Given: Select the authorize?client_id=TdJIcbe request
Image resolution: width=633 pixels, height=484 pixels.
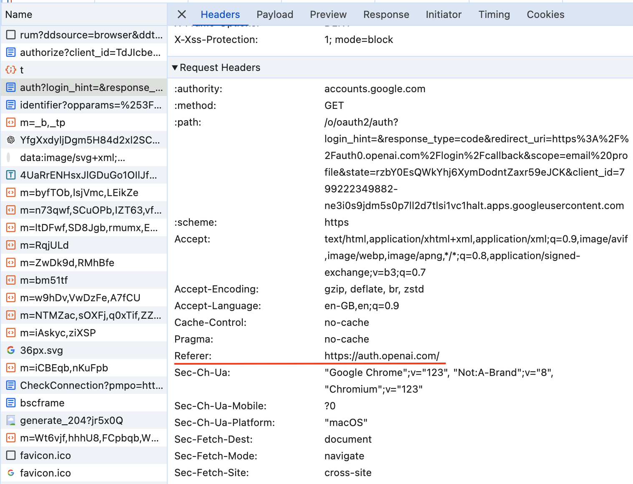Looking at the screenshot, I should pyautogui.click(x=84, y=53).
